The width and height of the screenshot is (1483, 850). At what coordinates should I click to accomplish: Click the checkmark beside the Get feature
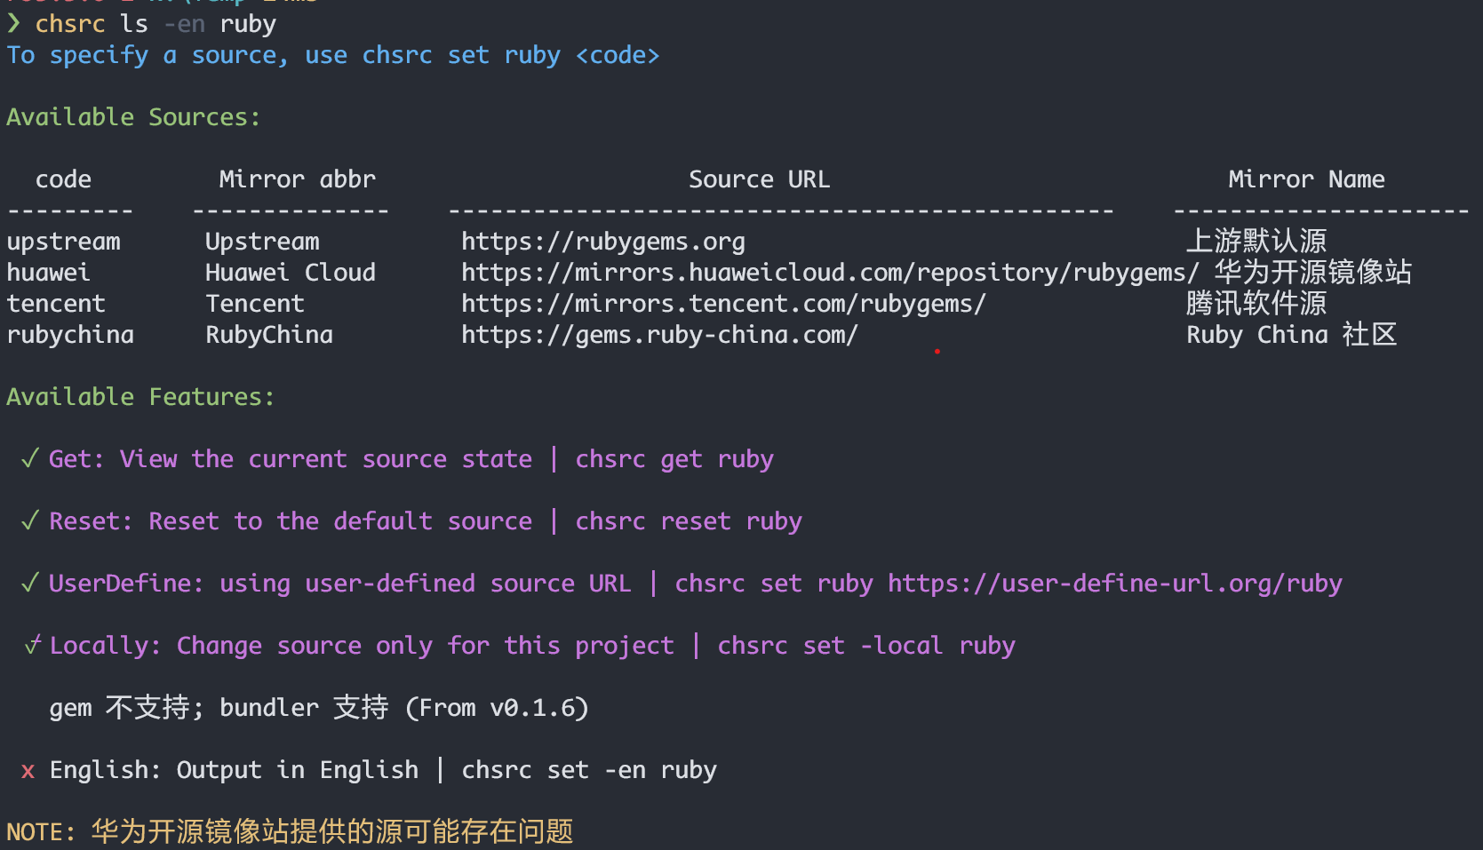coord(29,458)
